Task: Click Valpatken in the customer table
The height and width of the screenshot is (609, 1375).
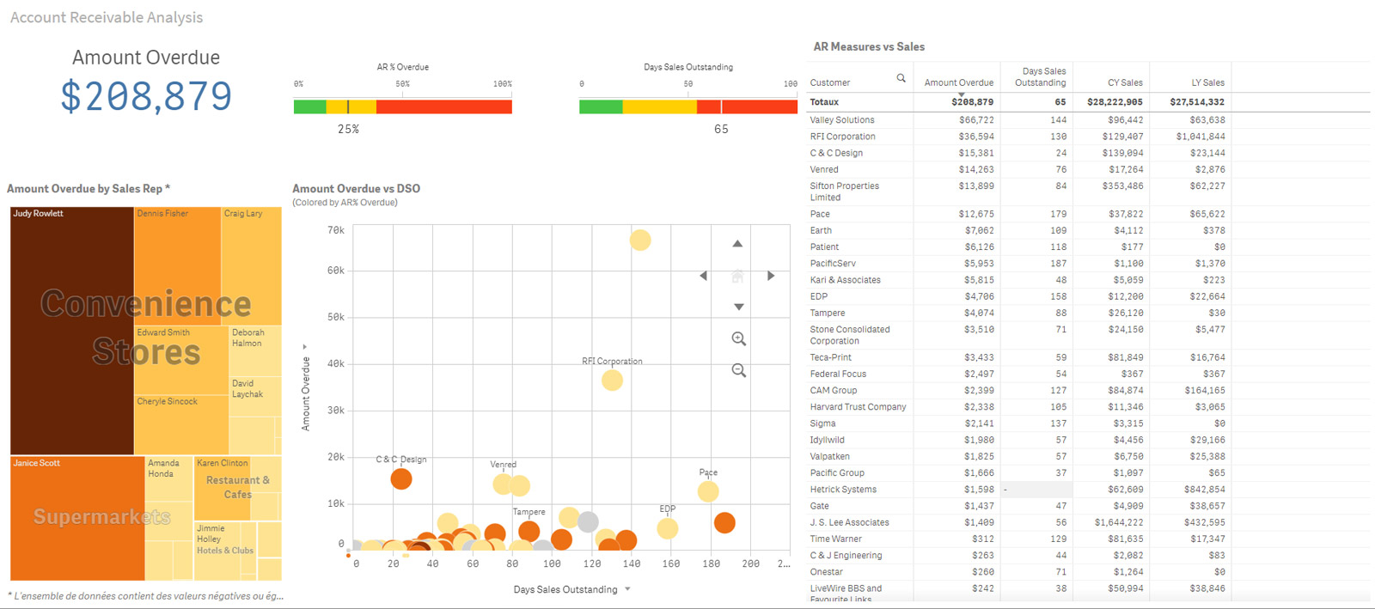Action: pos(829,456)
